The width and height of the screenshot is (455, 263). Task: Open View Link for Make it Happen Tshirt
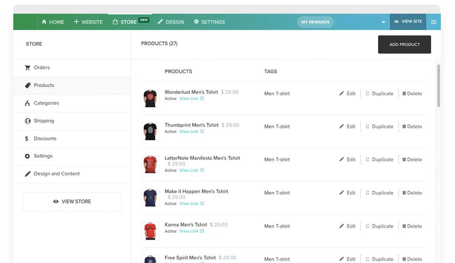pyautogui.click(x=191, y=204)
